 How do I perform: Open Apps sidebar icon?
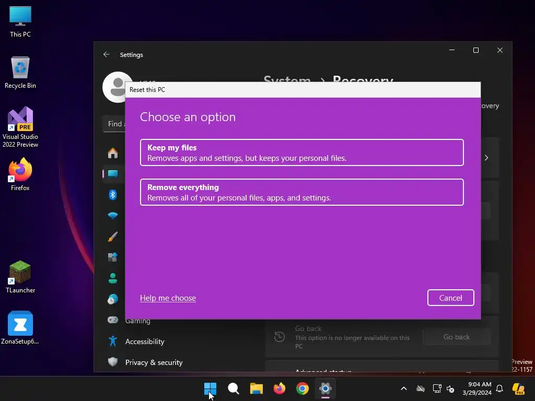pos(113,257)
